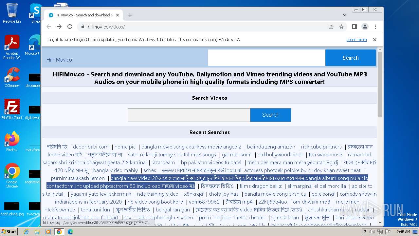Open 'old bollywood hindi' search link
Screen dimensions: 419x236
[x=280, y=155]
